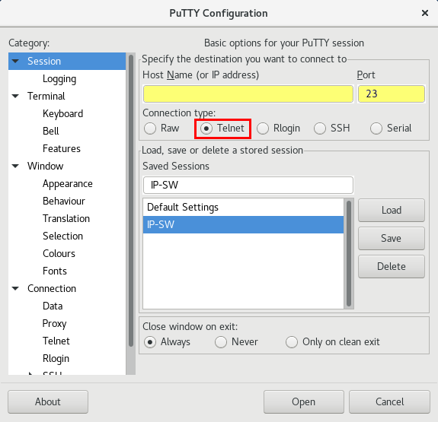
Task: Collapse the Session tree category arrow
Action: [15, 61]
